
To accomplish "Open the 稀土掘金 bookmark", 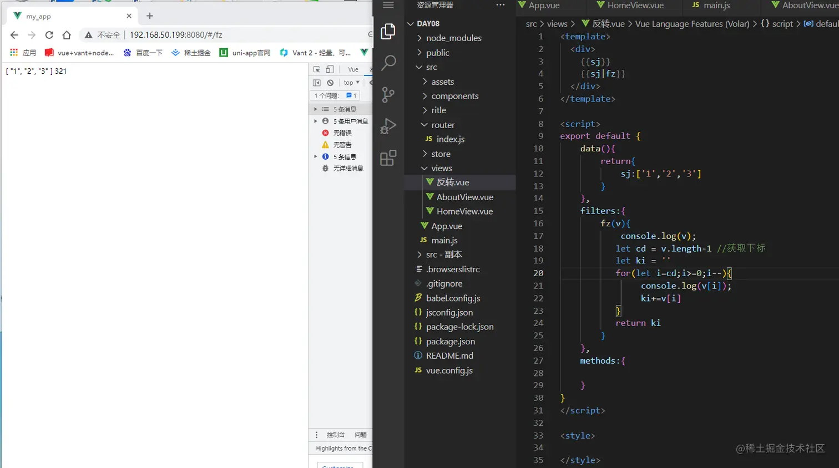I will [x=191, y=53].
